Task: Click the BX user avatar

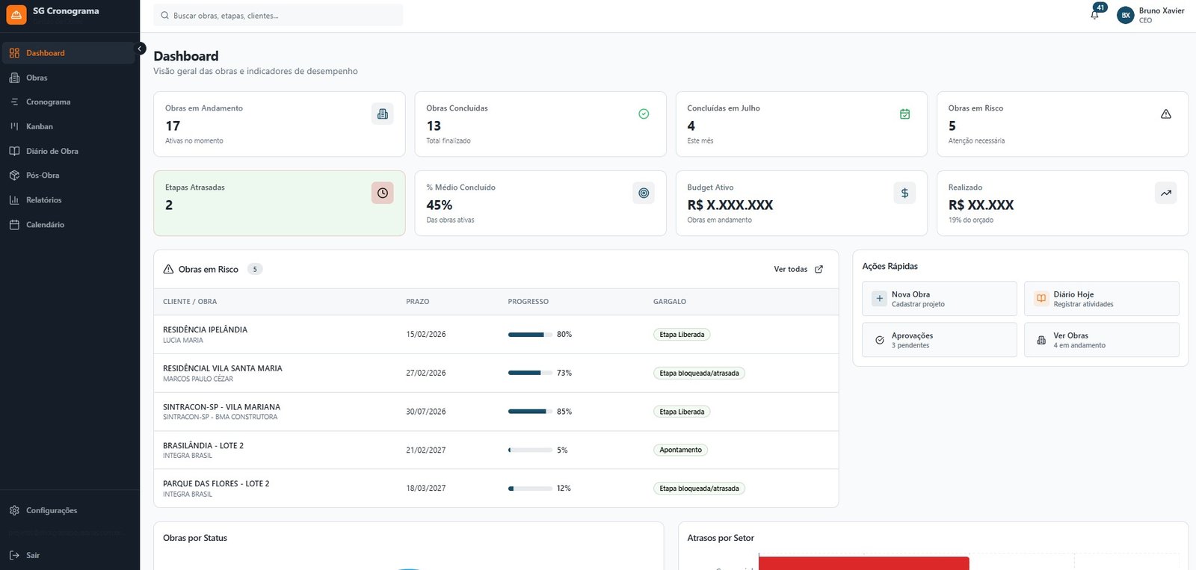Action: click(1126, 15)
